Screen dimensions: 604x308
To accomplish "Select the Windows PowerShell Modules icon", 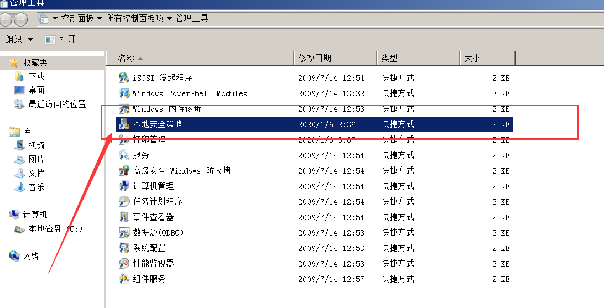I will pos(124,93).
